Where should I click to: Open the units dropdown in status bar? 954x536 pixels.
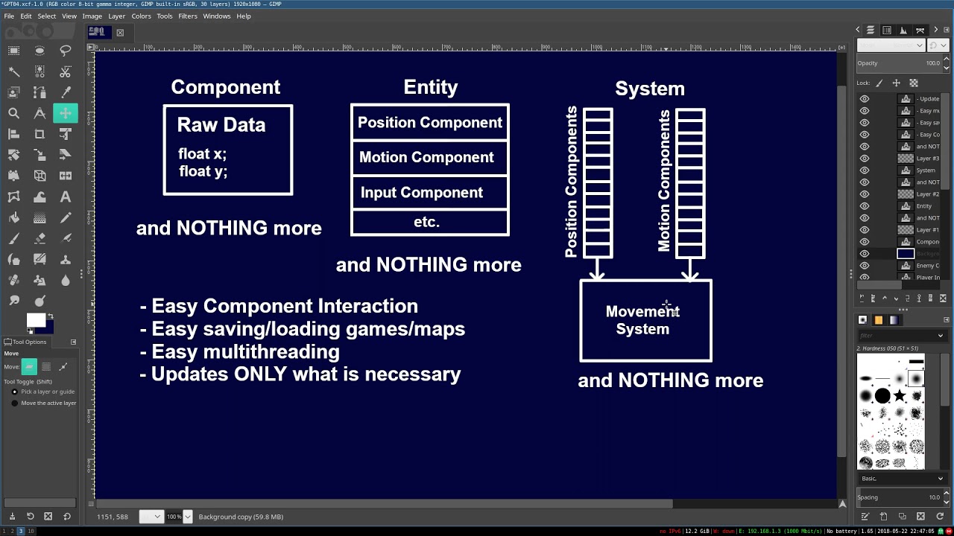click(151, 517)
